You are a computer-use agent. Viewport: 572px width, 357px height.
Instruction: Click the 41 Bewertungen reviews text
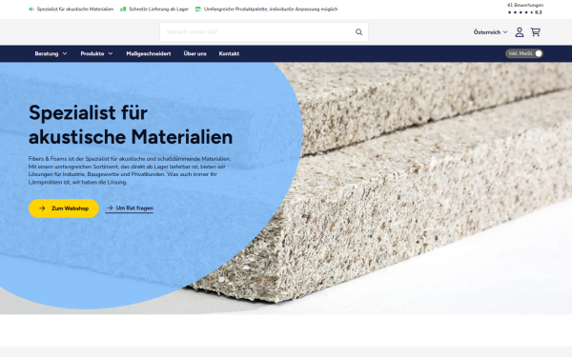[x=525, y=5]
